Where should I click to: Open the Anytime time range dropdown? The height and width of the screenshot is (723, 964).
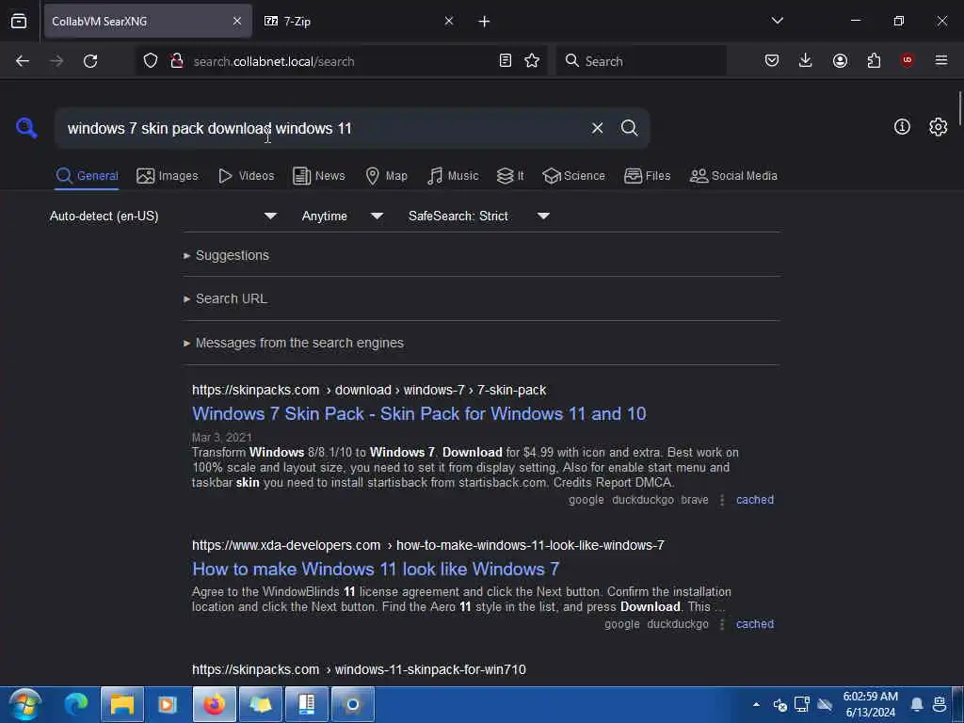[343, 216]
